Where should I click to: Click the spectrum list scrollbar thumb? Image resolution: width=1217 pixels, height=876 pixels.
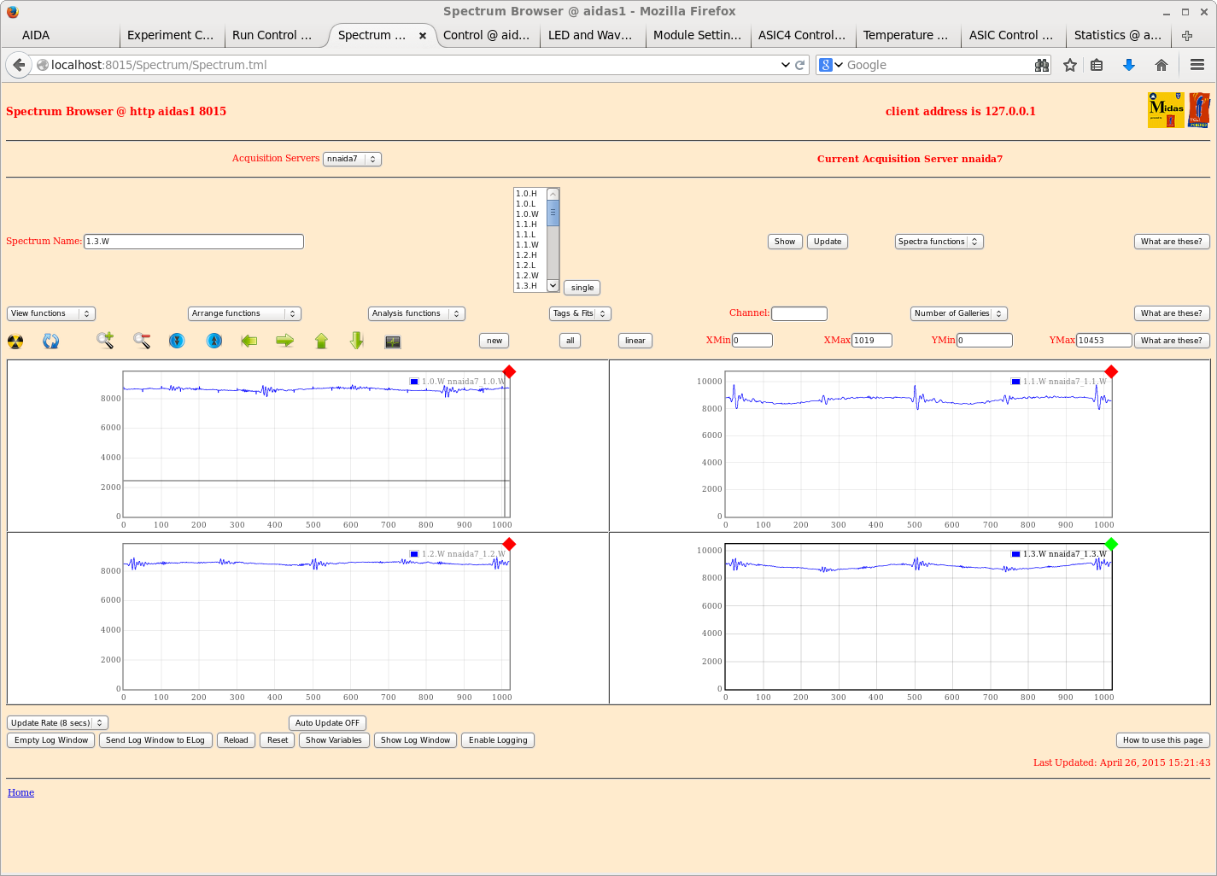click(x=553, y=213)
